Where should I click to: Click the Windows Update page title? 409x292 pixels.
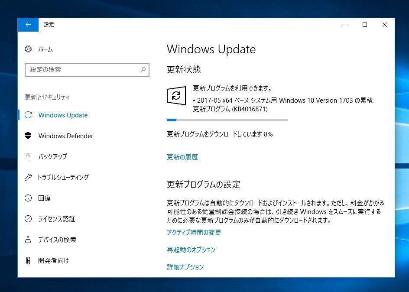click(x=211, y=49)
